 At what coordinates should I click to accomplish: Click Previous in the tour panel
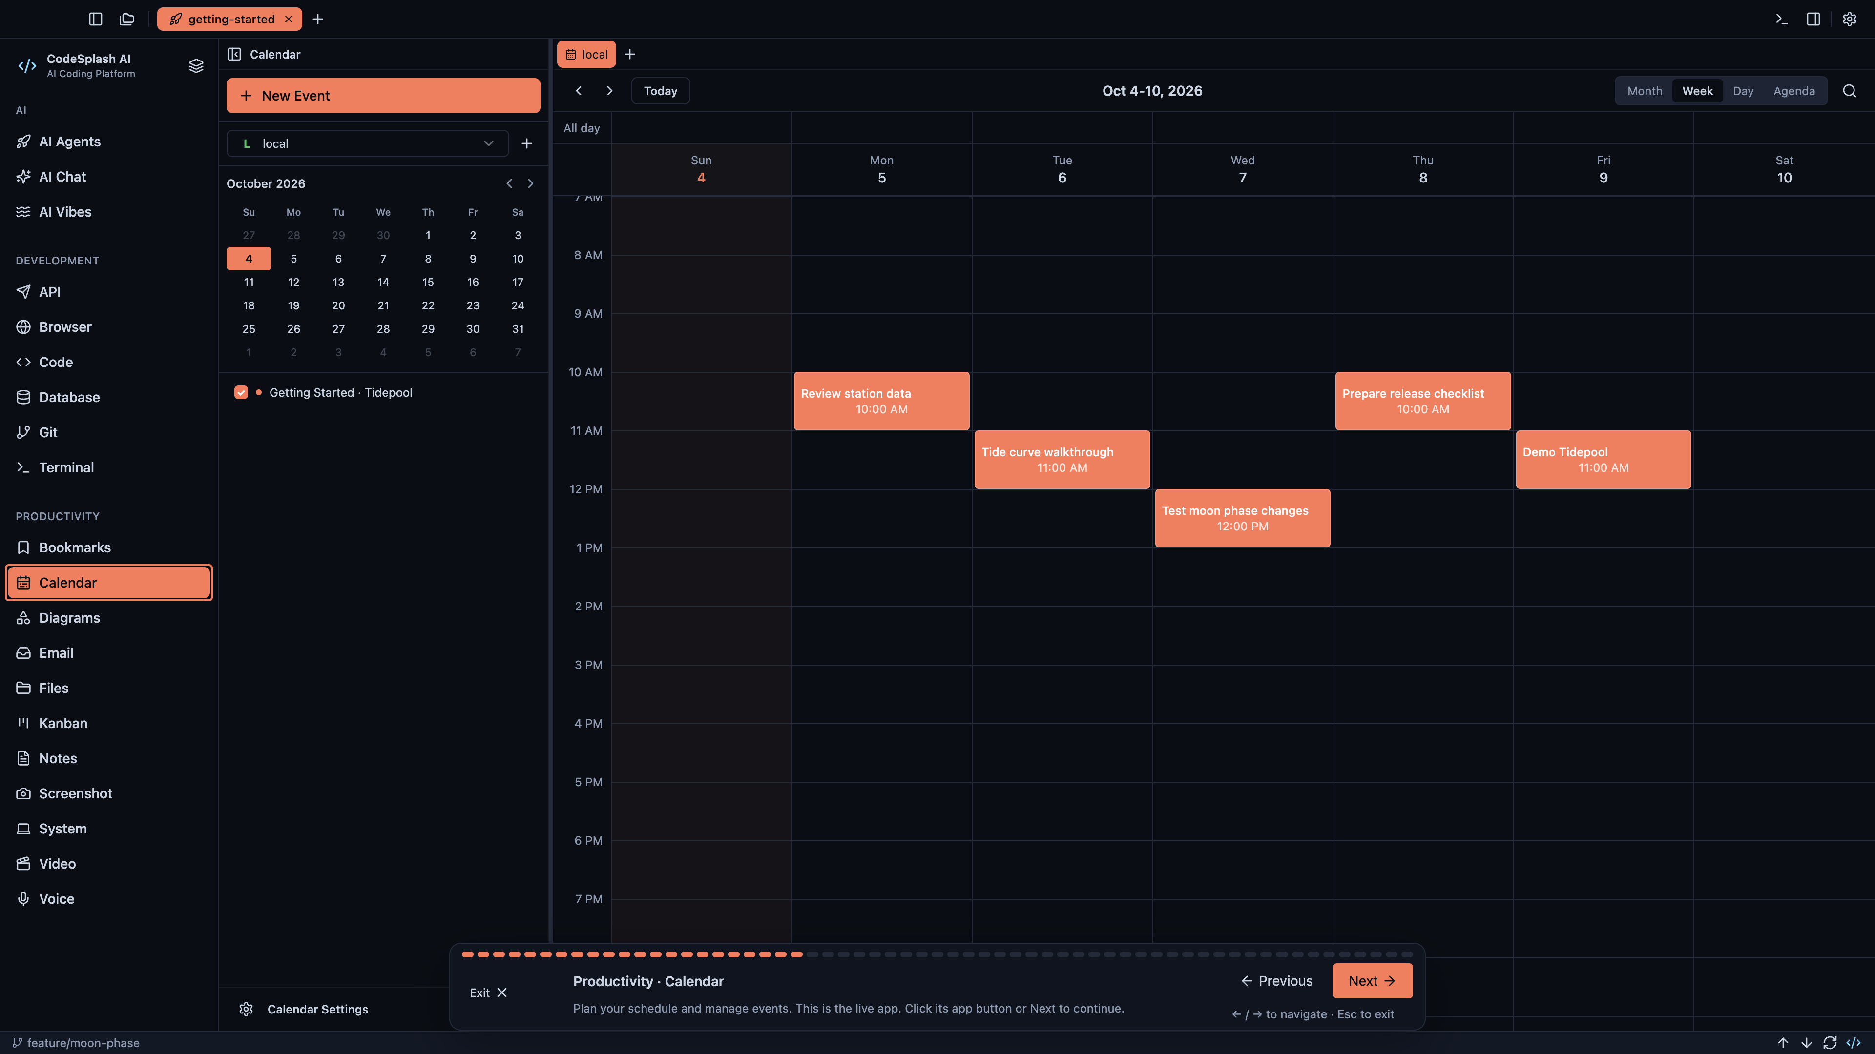click(x=1277, y=981)
